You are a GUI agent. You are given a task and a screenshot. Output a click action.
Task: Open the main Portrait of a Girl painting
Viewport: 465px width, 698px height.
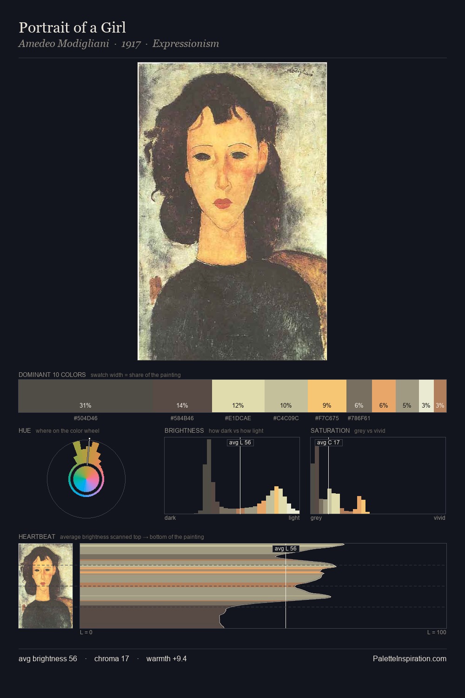pyautogui.click(x=232, y=211)
